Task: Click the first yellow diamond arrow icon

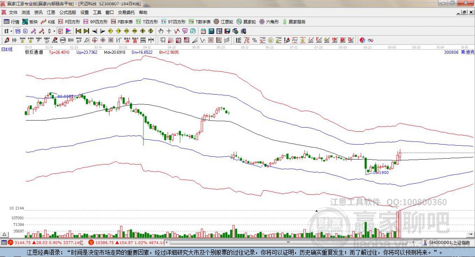Action: pos(110,31)
